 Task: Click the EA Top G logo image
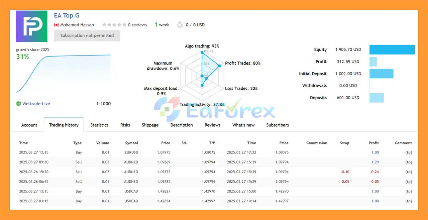(32, 26)
